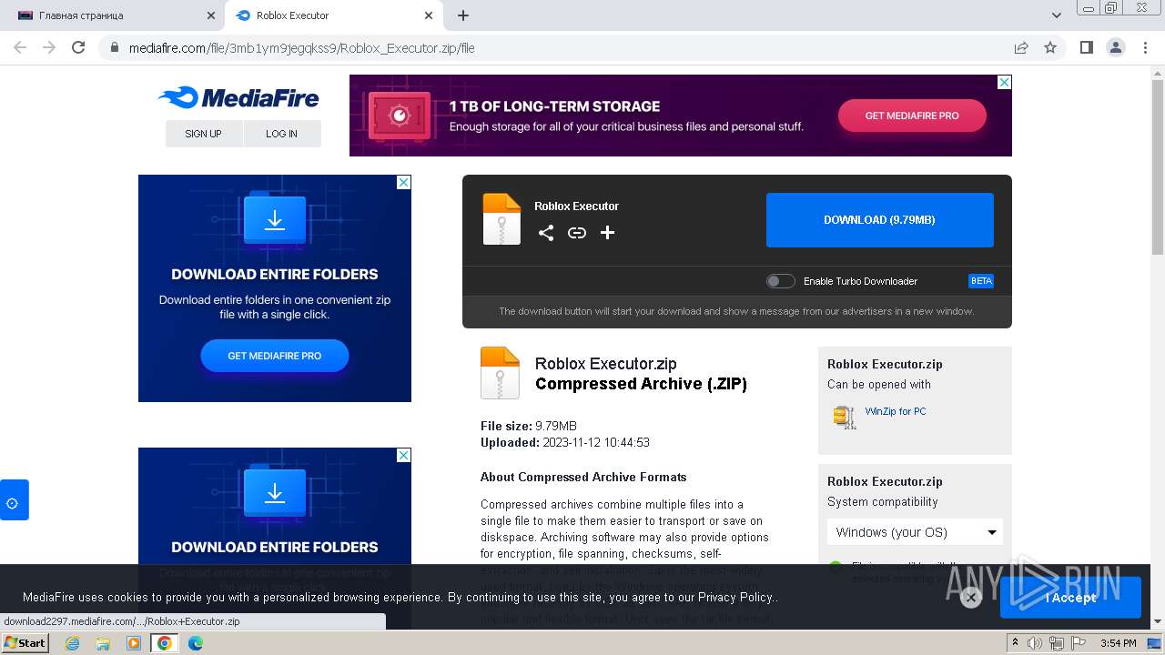Click the plus icon to save file
Viewport: 1165px width, 655px height.
coord(607,233)
